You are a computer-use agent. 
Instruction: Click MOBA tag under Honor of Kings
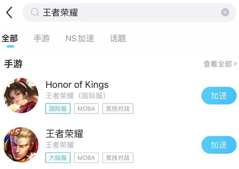(x=86, y=108)
